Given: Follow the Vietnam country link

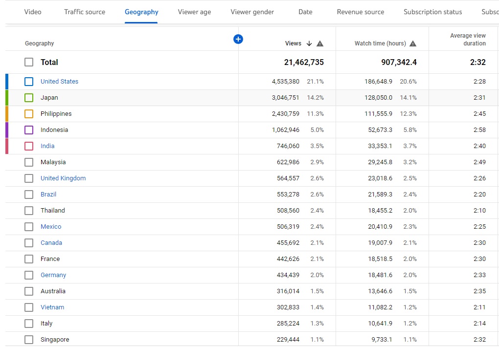Looking at the screenshot, I should [52, 307].
